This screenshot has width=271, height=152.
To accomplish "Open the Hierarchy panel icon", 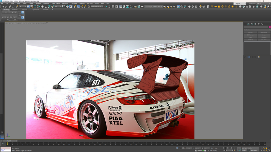I will [x=252, y=24].
